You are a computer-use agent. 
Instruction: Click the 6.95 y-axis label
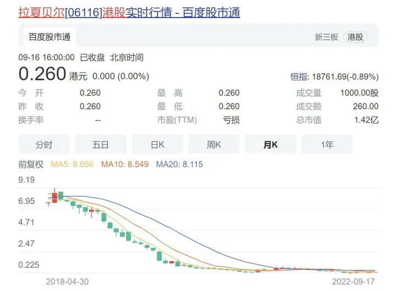(x=26, y=201)
